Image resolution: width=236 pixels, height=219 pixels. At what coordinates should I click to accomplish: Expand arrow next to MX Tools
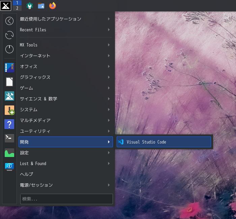coord(109,45)
